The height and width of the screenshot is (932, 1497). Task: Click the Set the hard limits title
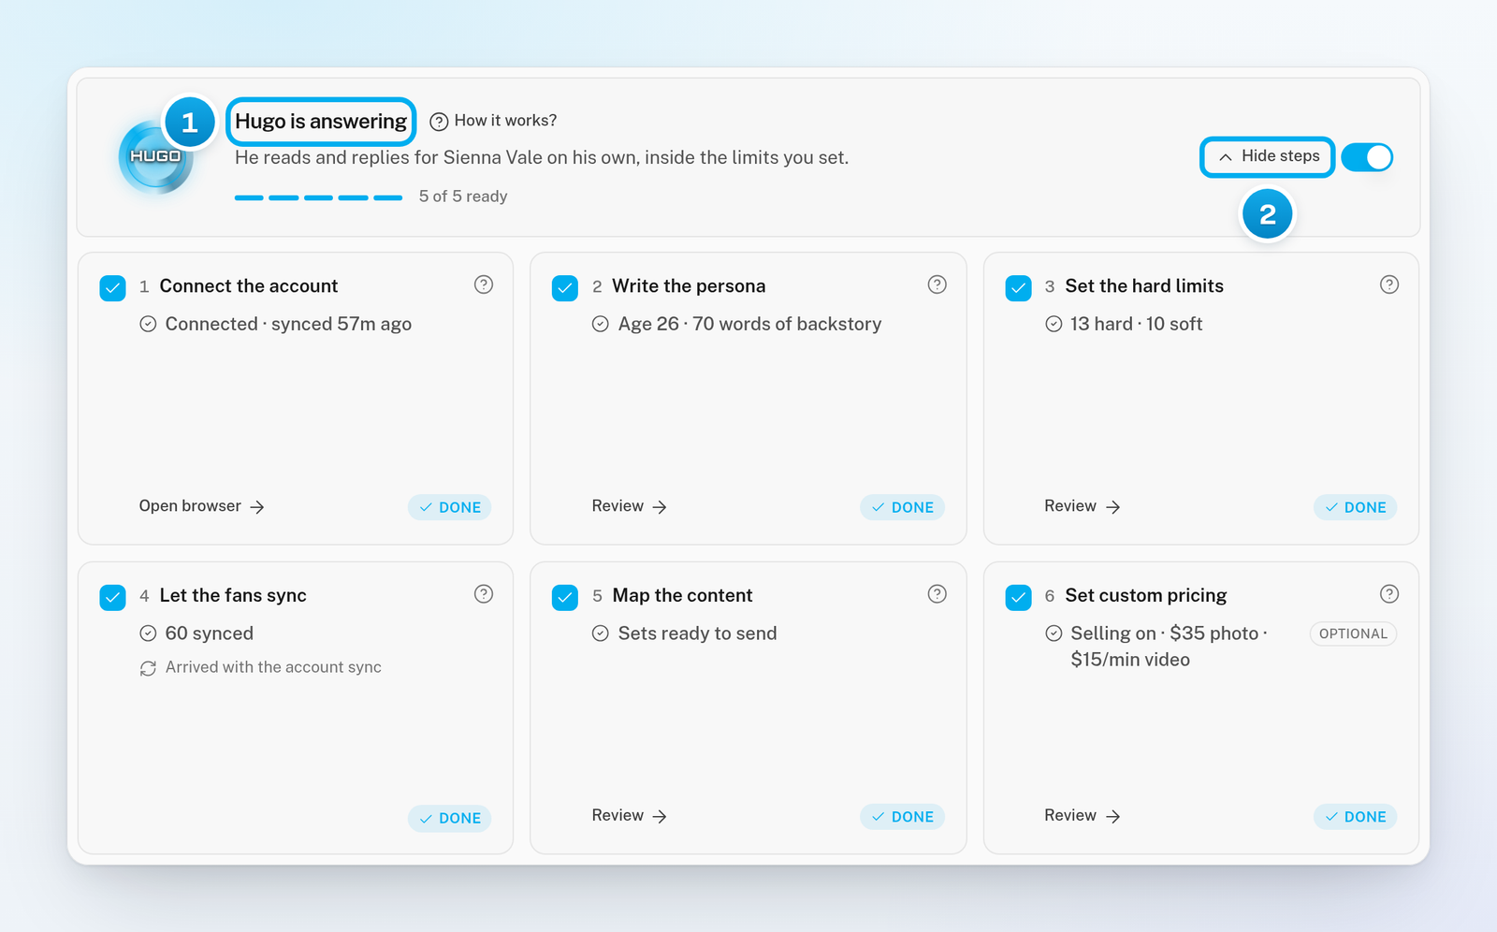[x=1144, y=286]
